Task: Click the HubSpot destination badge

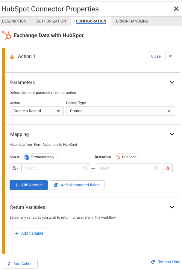Action: pos(126,157)
